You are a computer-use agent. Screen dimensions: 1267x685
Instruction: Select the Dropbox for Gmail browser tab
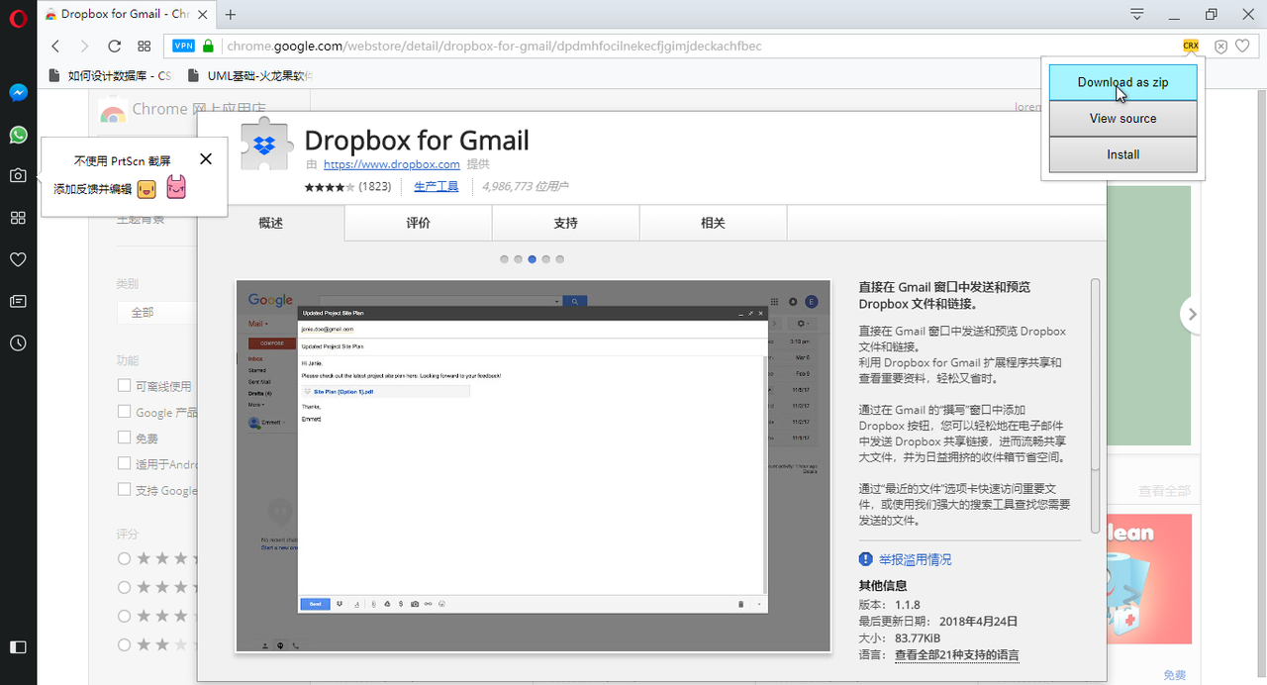coord(127,14)
